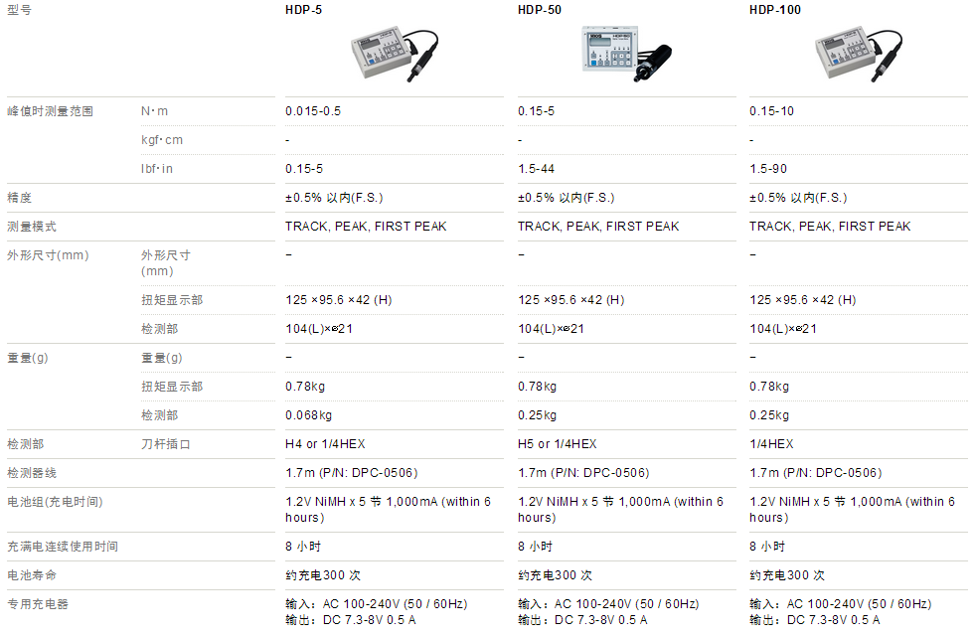
Task: Click HDP-100 cable value 1.7m (P/N: DPC-0506)
Action: [x=815, y=473]
